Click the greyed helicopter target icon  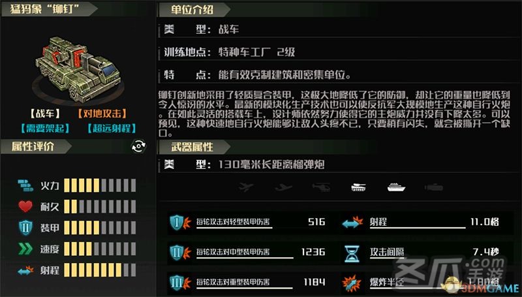[321, 187]
